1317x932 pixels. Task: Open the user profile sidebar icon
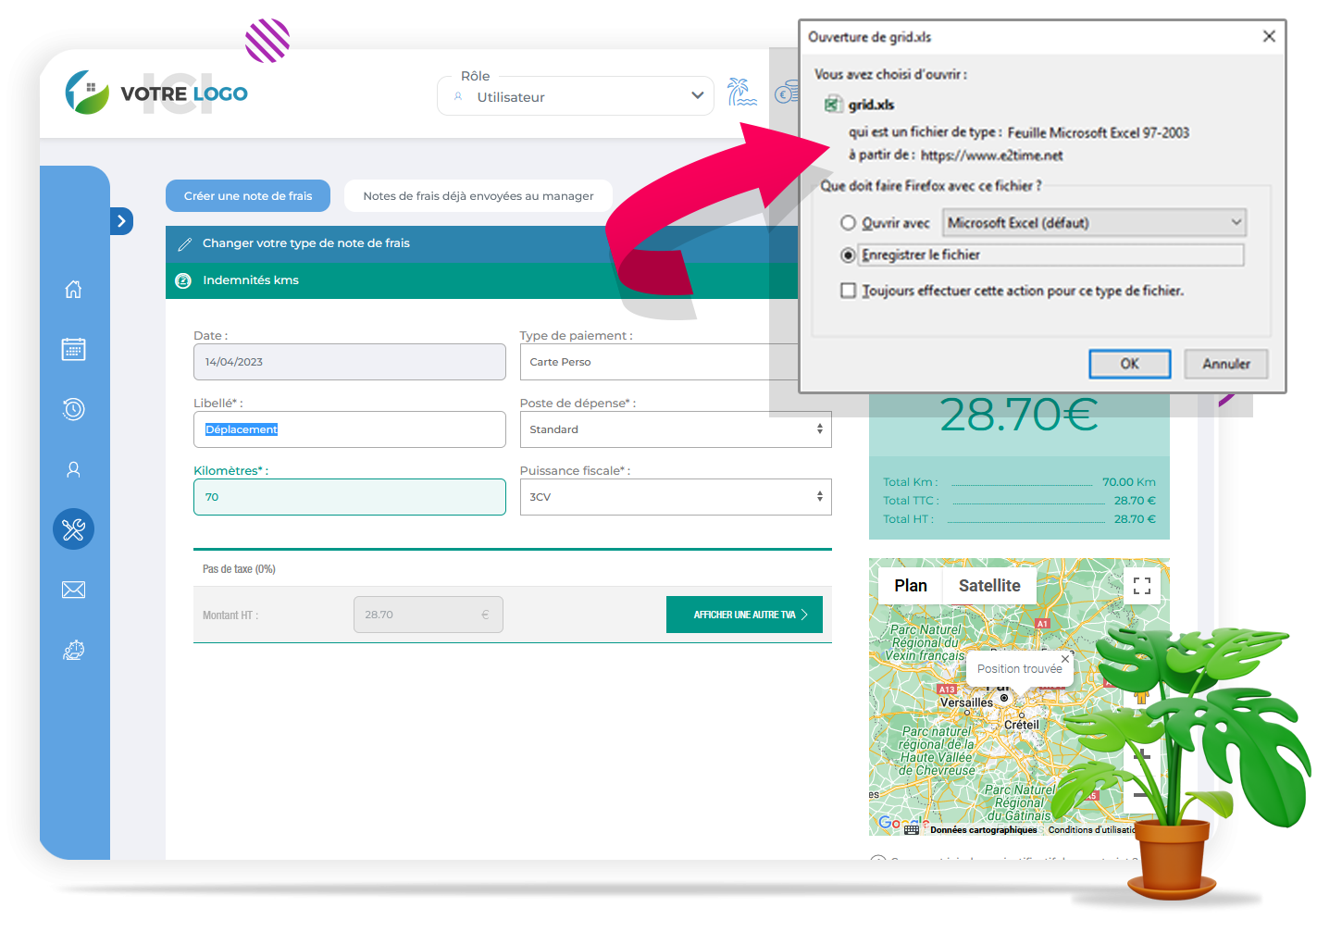click(73, 470)
